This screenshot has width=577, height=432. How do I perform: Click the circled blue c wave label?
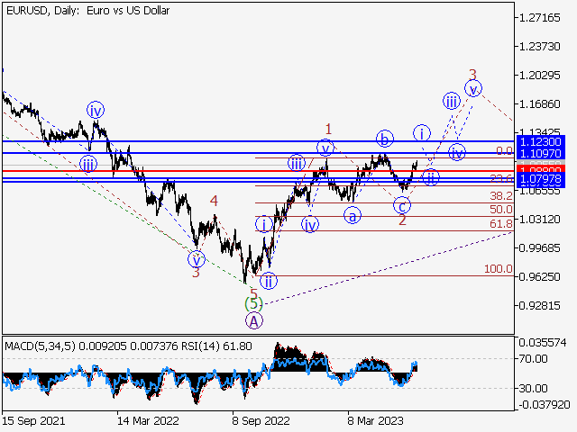pos(402,206)
